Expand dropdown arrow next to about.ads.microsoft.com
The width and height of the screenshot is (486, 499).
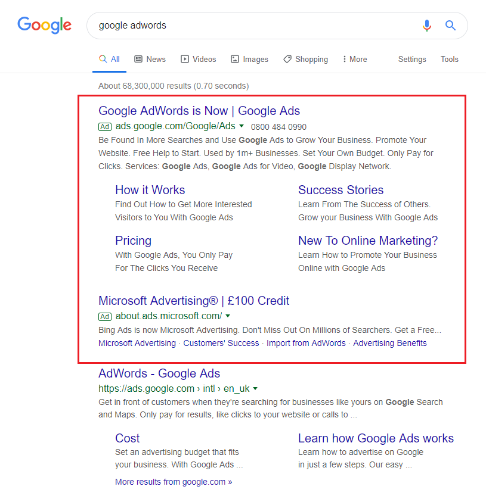(x=228, y=316)
